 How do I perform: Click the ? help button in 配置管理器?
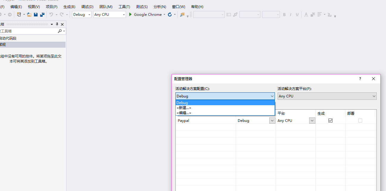[360, 79]
